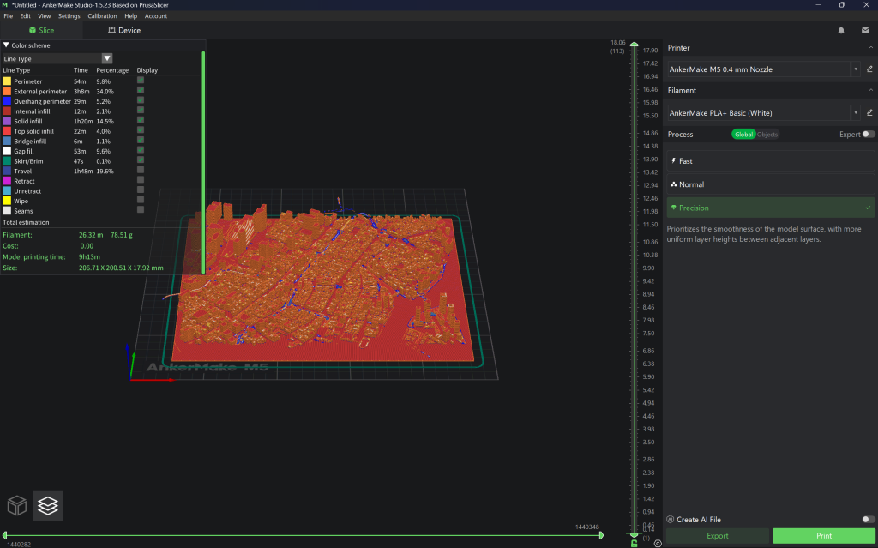Switch to the 3D model cube view

(18, 506)
